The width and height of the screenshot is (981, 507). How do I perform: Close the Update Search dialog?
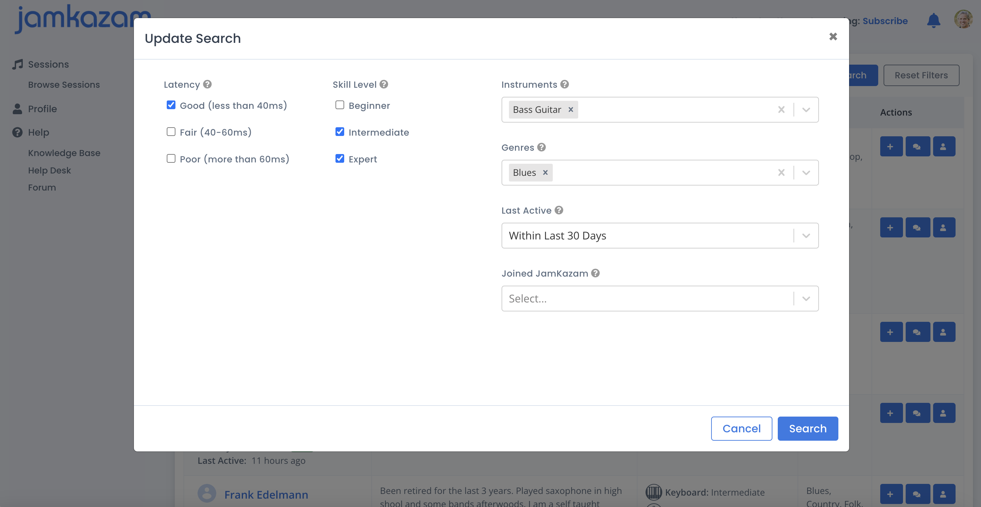833,37
